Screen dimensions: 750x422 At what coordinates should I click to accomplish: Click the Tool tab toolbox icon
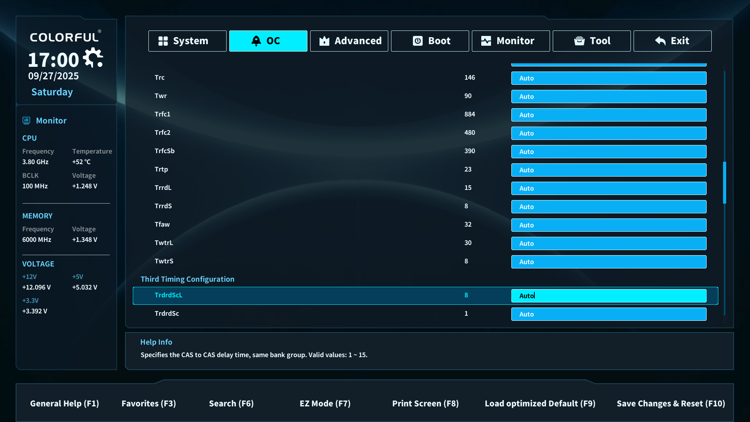pyautogui.click(x=579, y=41)
